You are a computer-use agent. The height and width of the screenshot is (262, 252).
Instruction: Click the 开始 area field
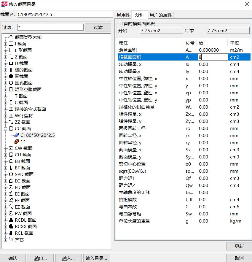tap(161, 31)
